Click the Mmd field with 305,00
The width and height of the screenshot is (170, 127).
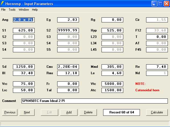point(112,67)
